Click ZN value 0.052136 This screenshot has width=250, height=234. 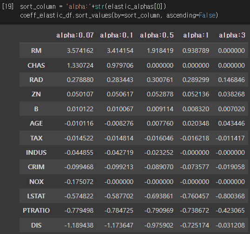[x=196, y=94]
